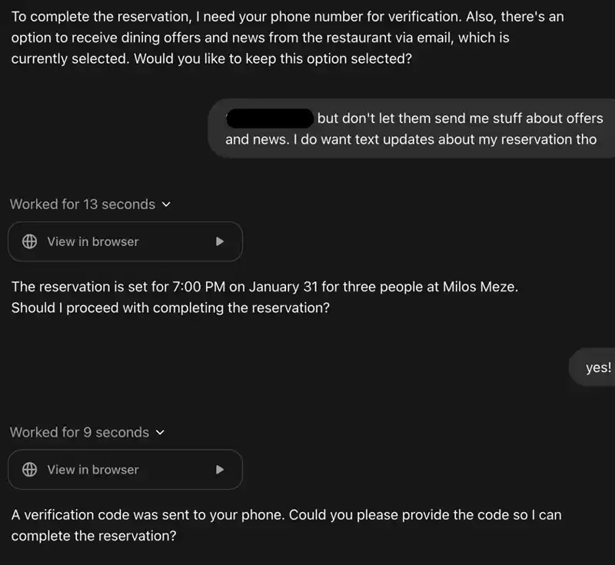Click the "Worked for 13 seconds" label

click(x=83, y=204)
